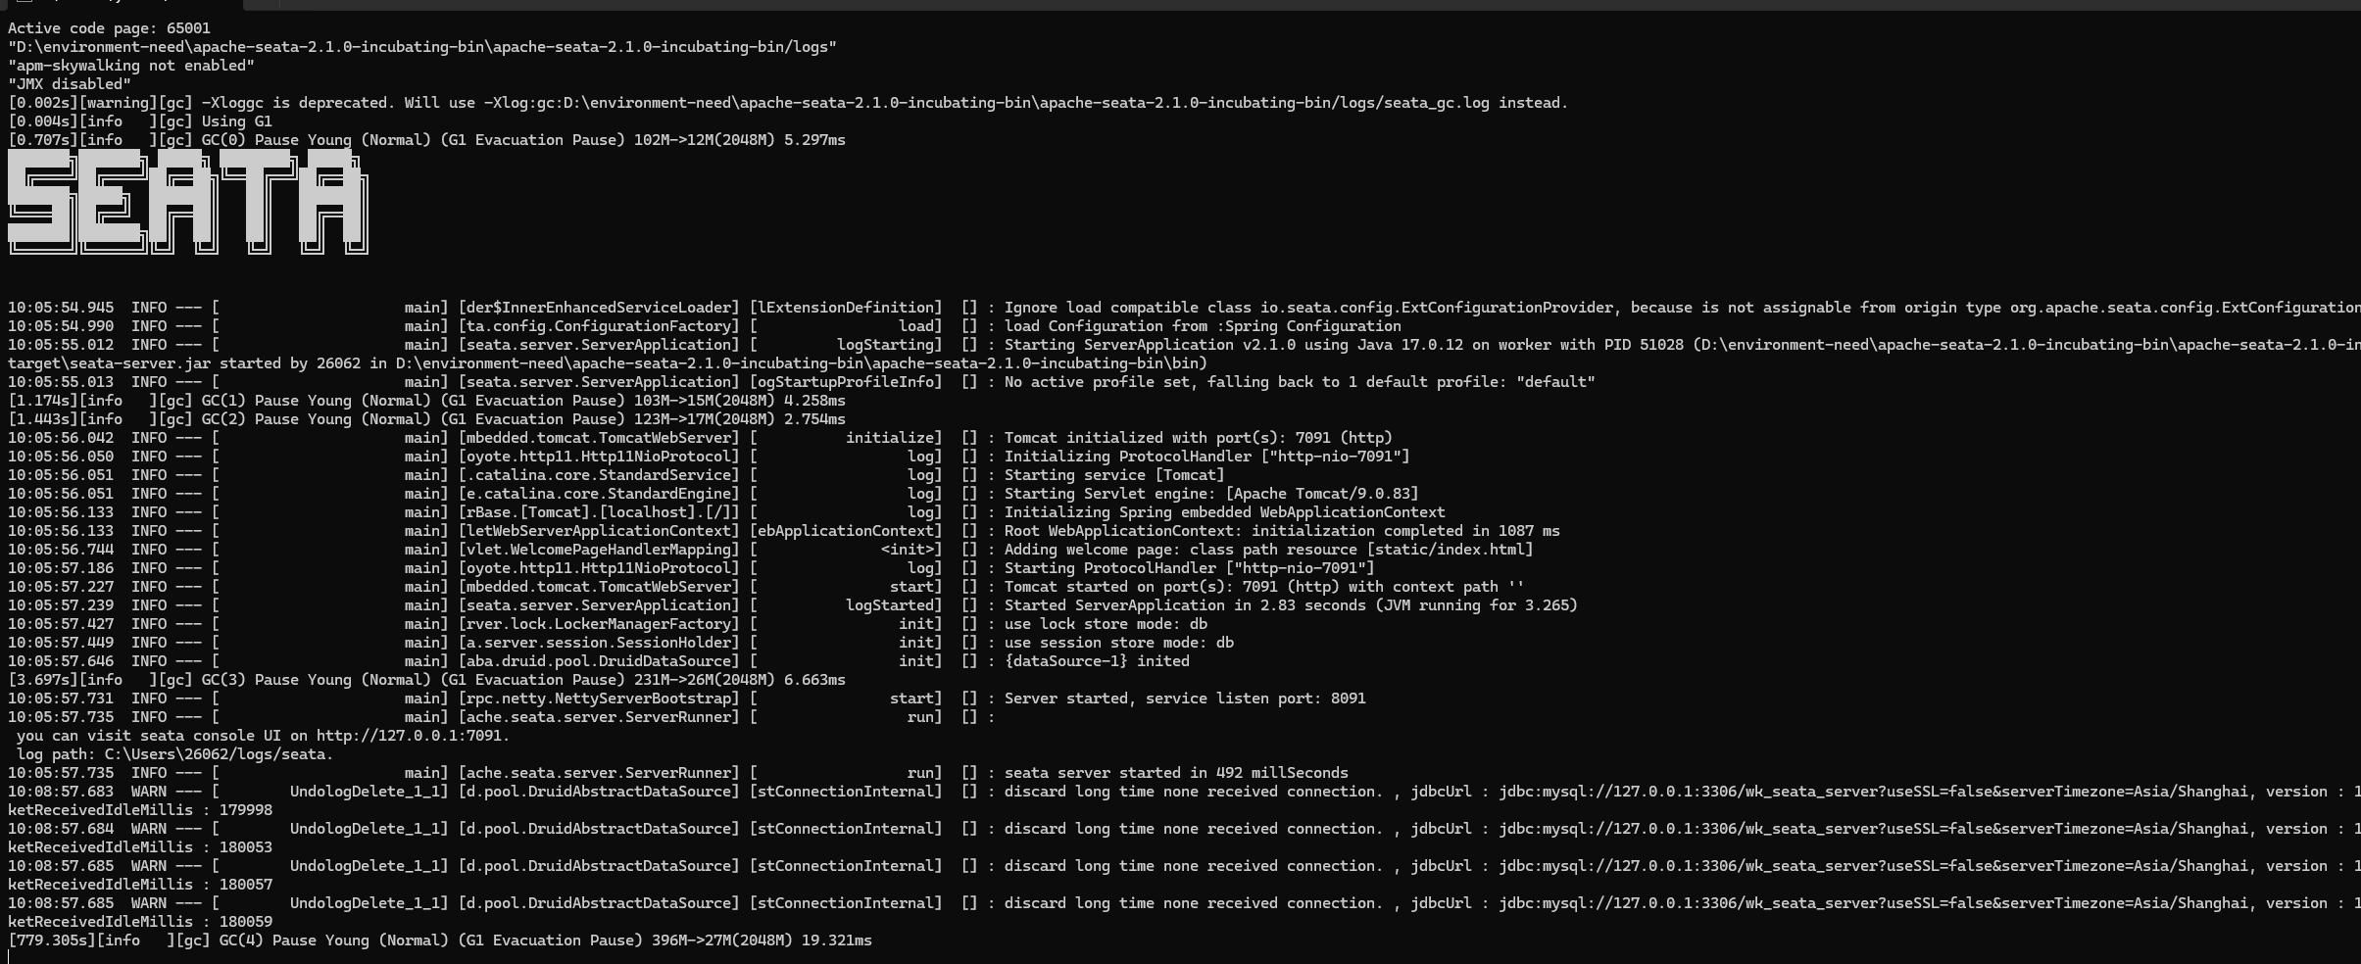Open the http://127.0.0.1:7091 console URL
This screenshot has width=2361, height=964.
click(409, 736)
